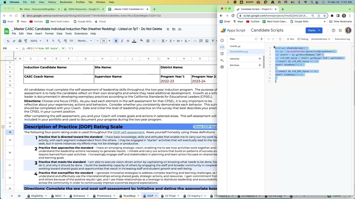Image resolution: width=355 pixels, height=199 pixels.
Task: Switch to the Eligibility sheet tab
Action: coord(37,196)
